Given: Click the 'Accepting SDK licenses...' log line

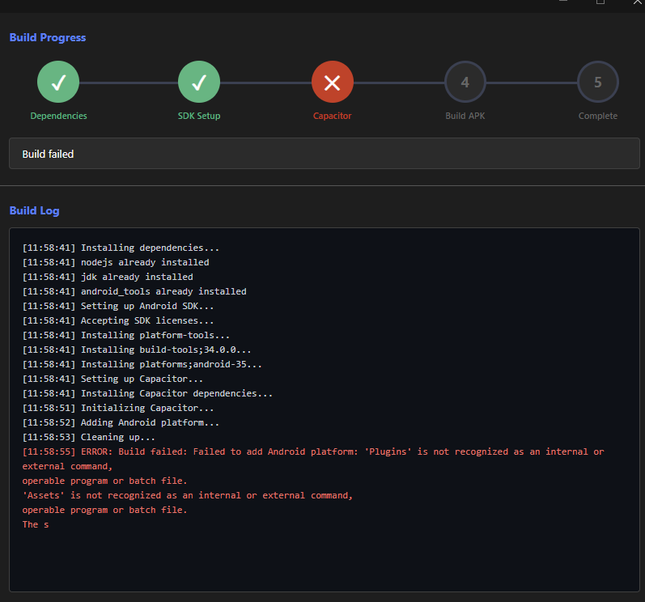Looking at the screenshot, I should tap(118, 320).
